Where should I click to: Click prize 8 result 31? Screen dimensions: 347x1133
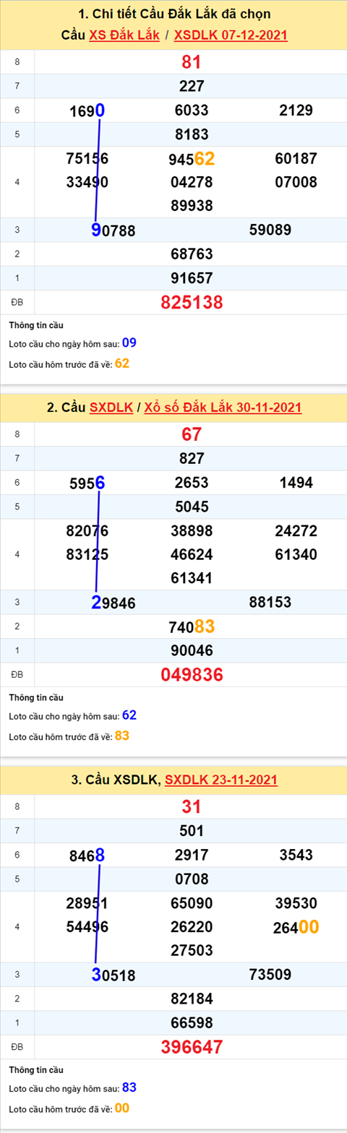coord(192,806)
